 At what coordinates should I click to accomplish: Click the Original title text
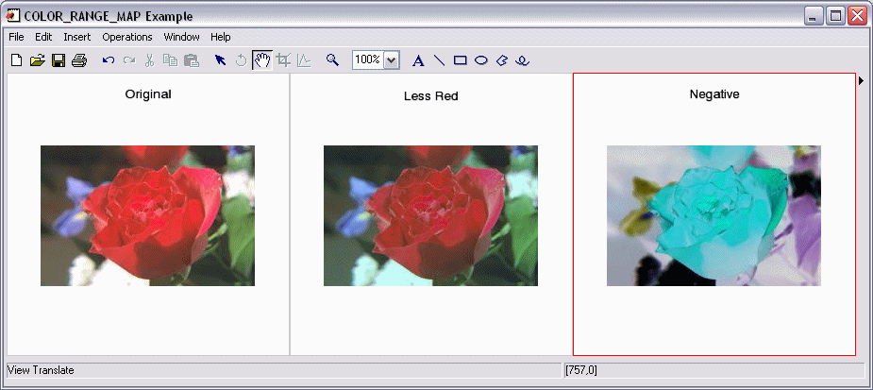click(x=148, y=94)
